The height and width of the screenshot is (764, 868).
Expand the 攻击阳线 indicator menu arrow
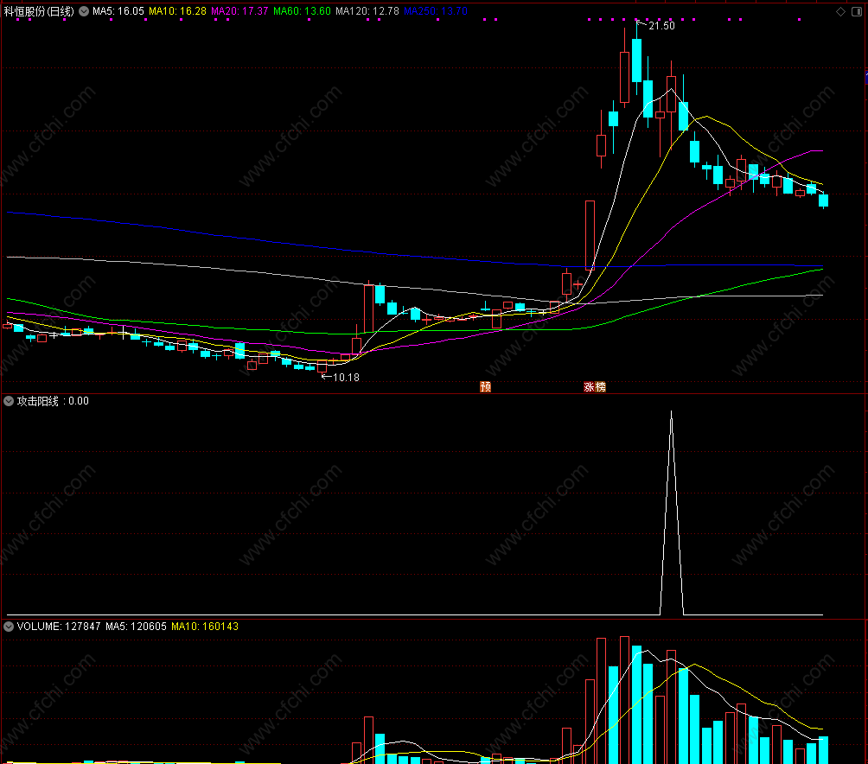coord(9,401)
